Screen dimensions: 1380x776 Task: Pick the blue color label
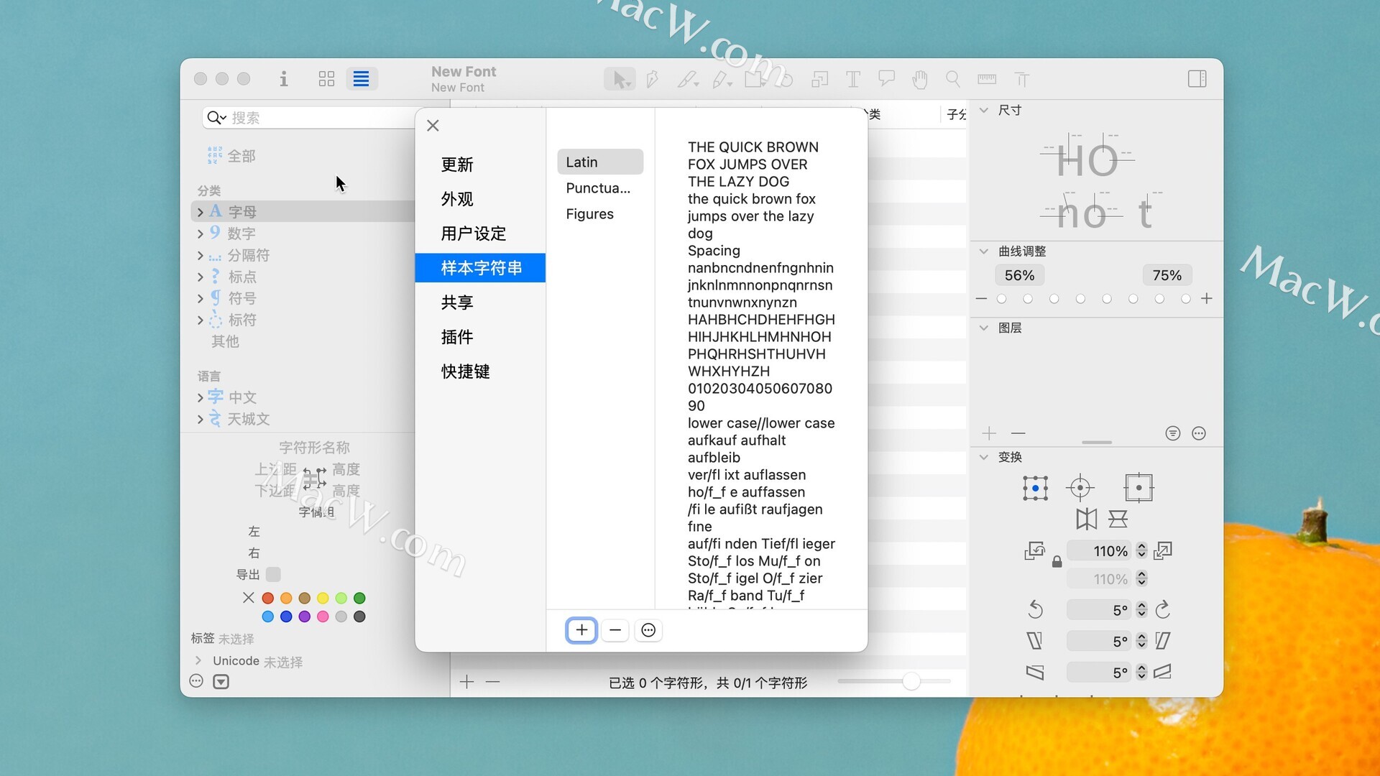(x=286, y=616)
